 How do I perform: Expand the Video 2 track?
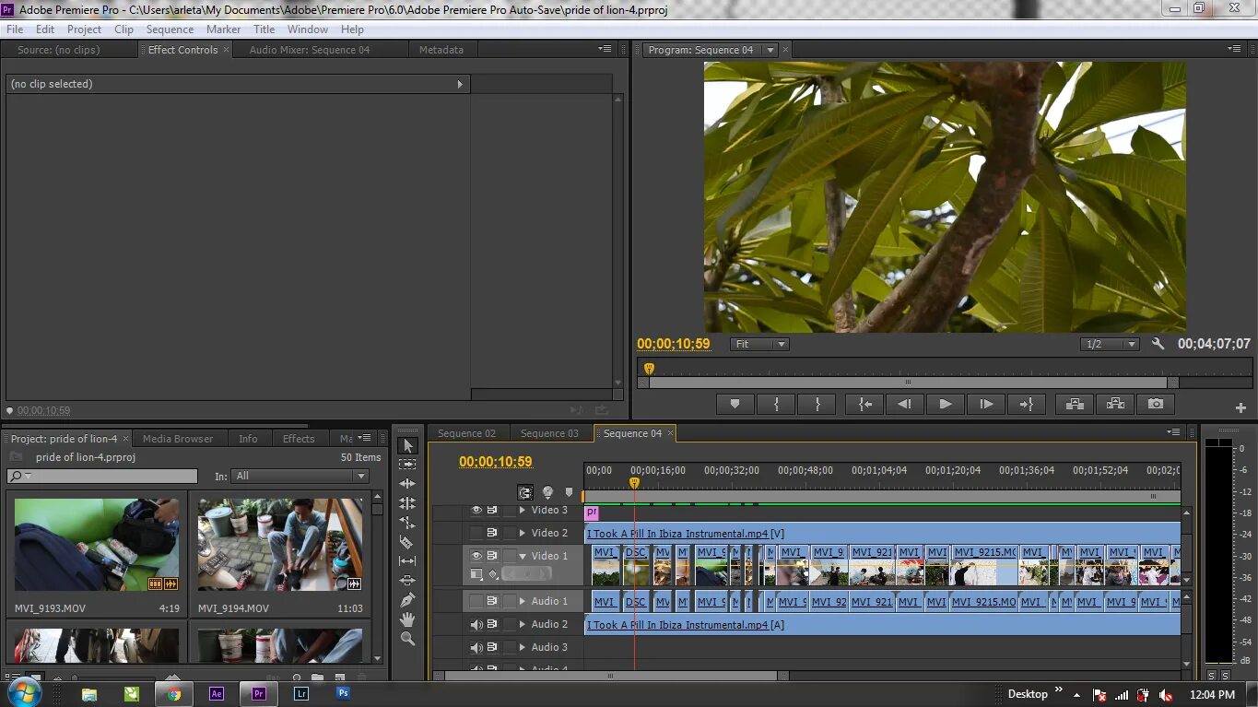click(x=523, y=533)
